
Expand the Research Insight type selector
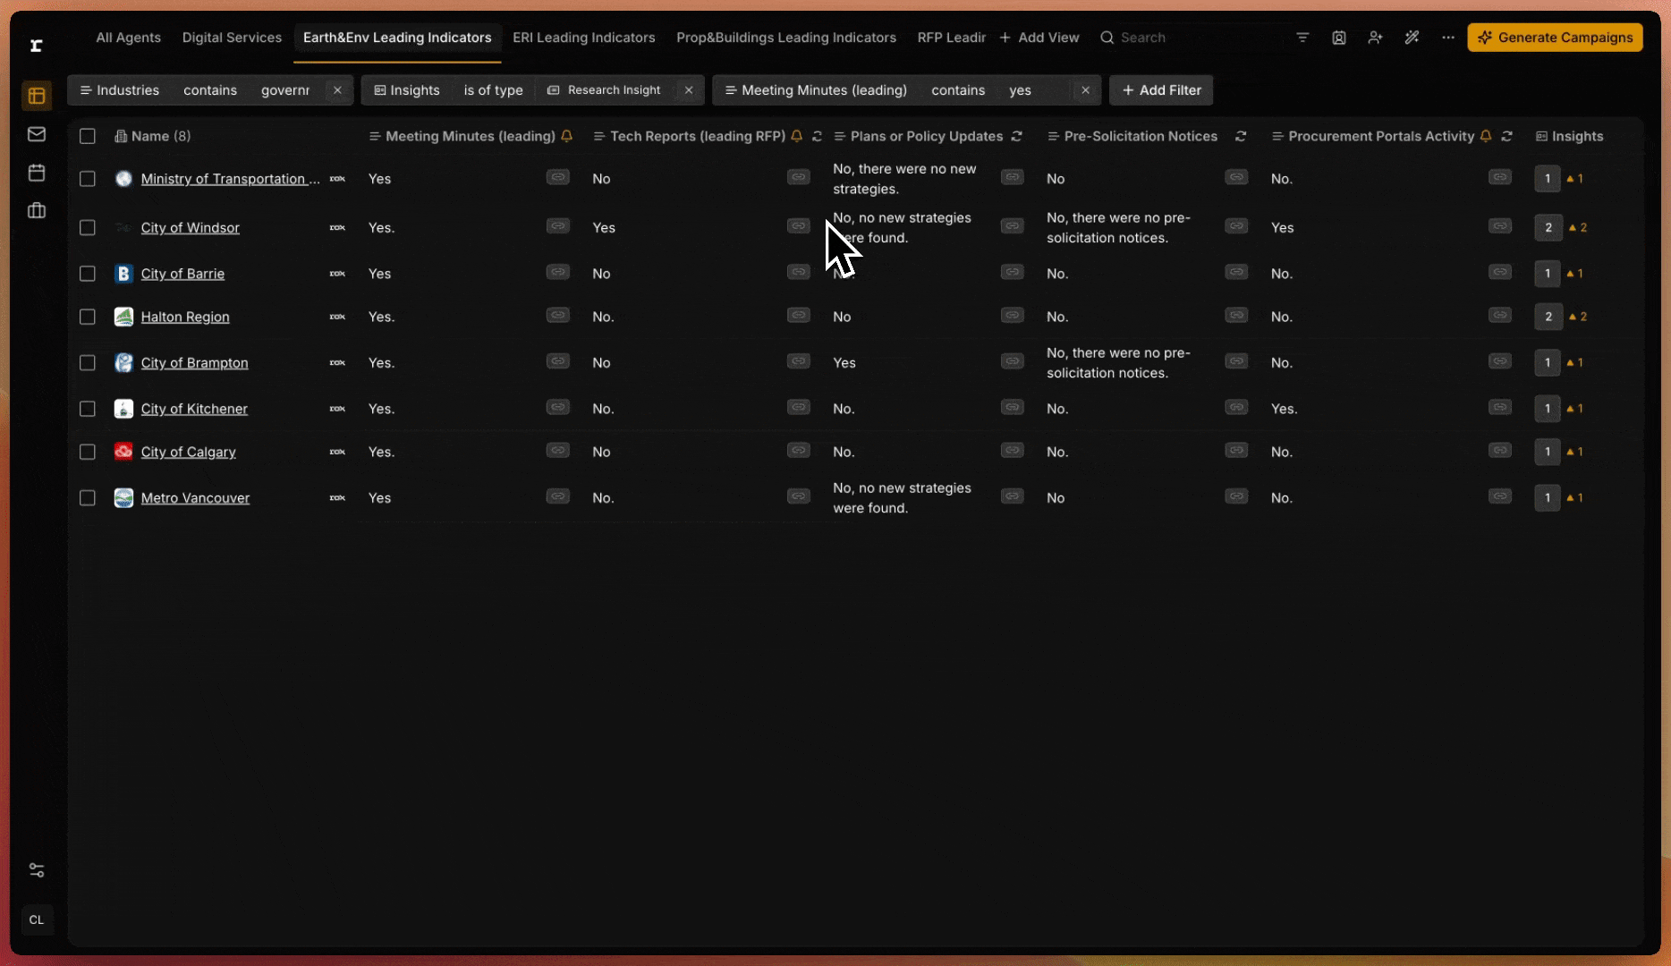pyautogui.click(x=606, y=90)
